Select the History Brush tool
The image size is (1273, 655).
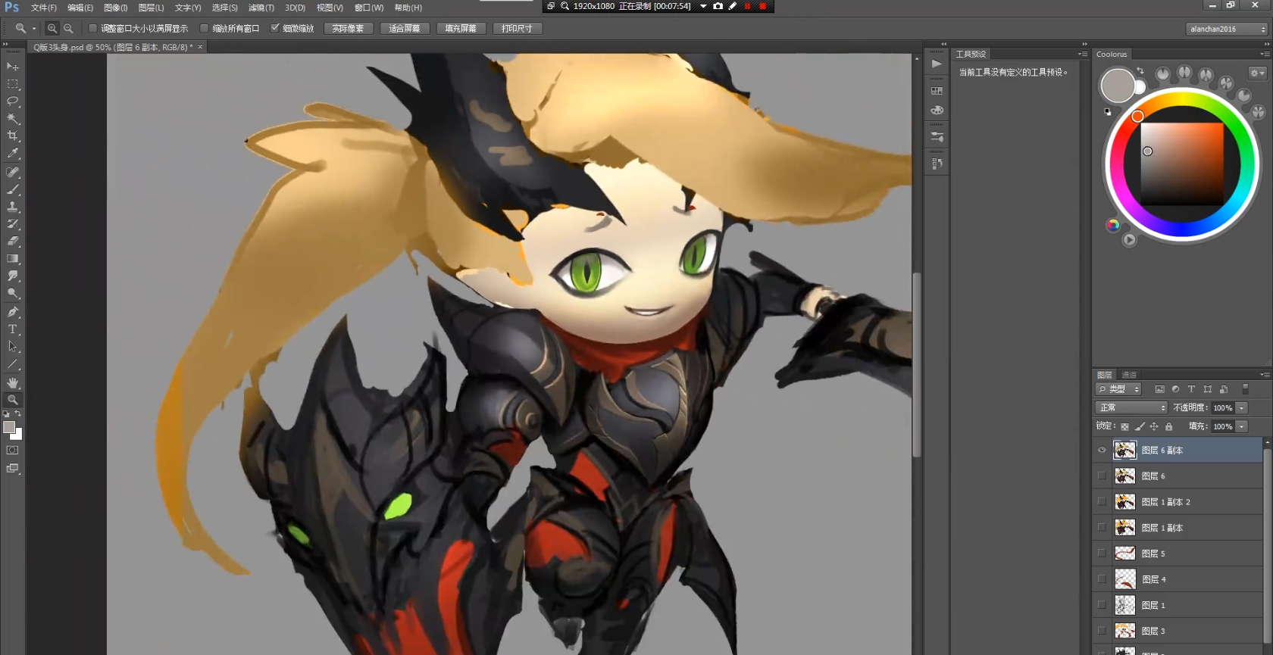tap(13, 224)
